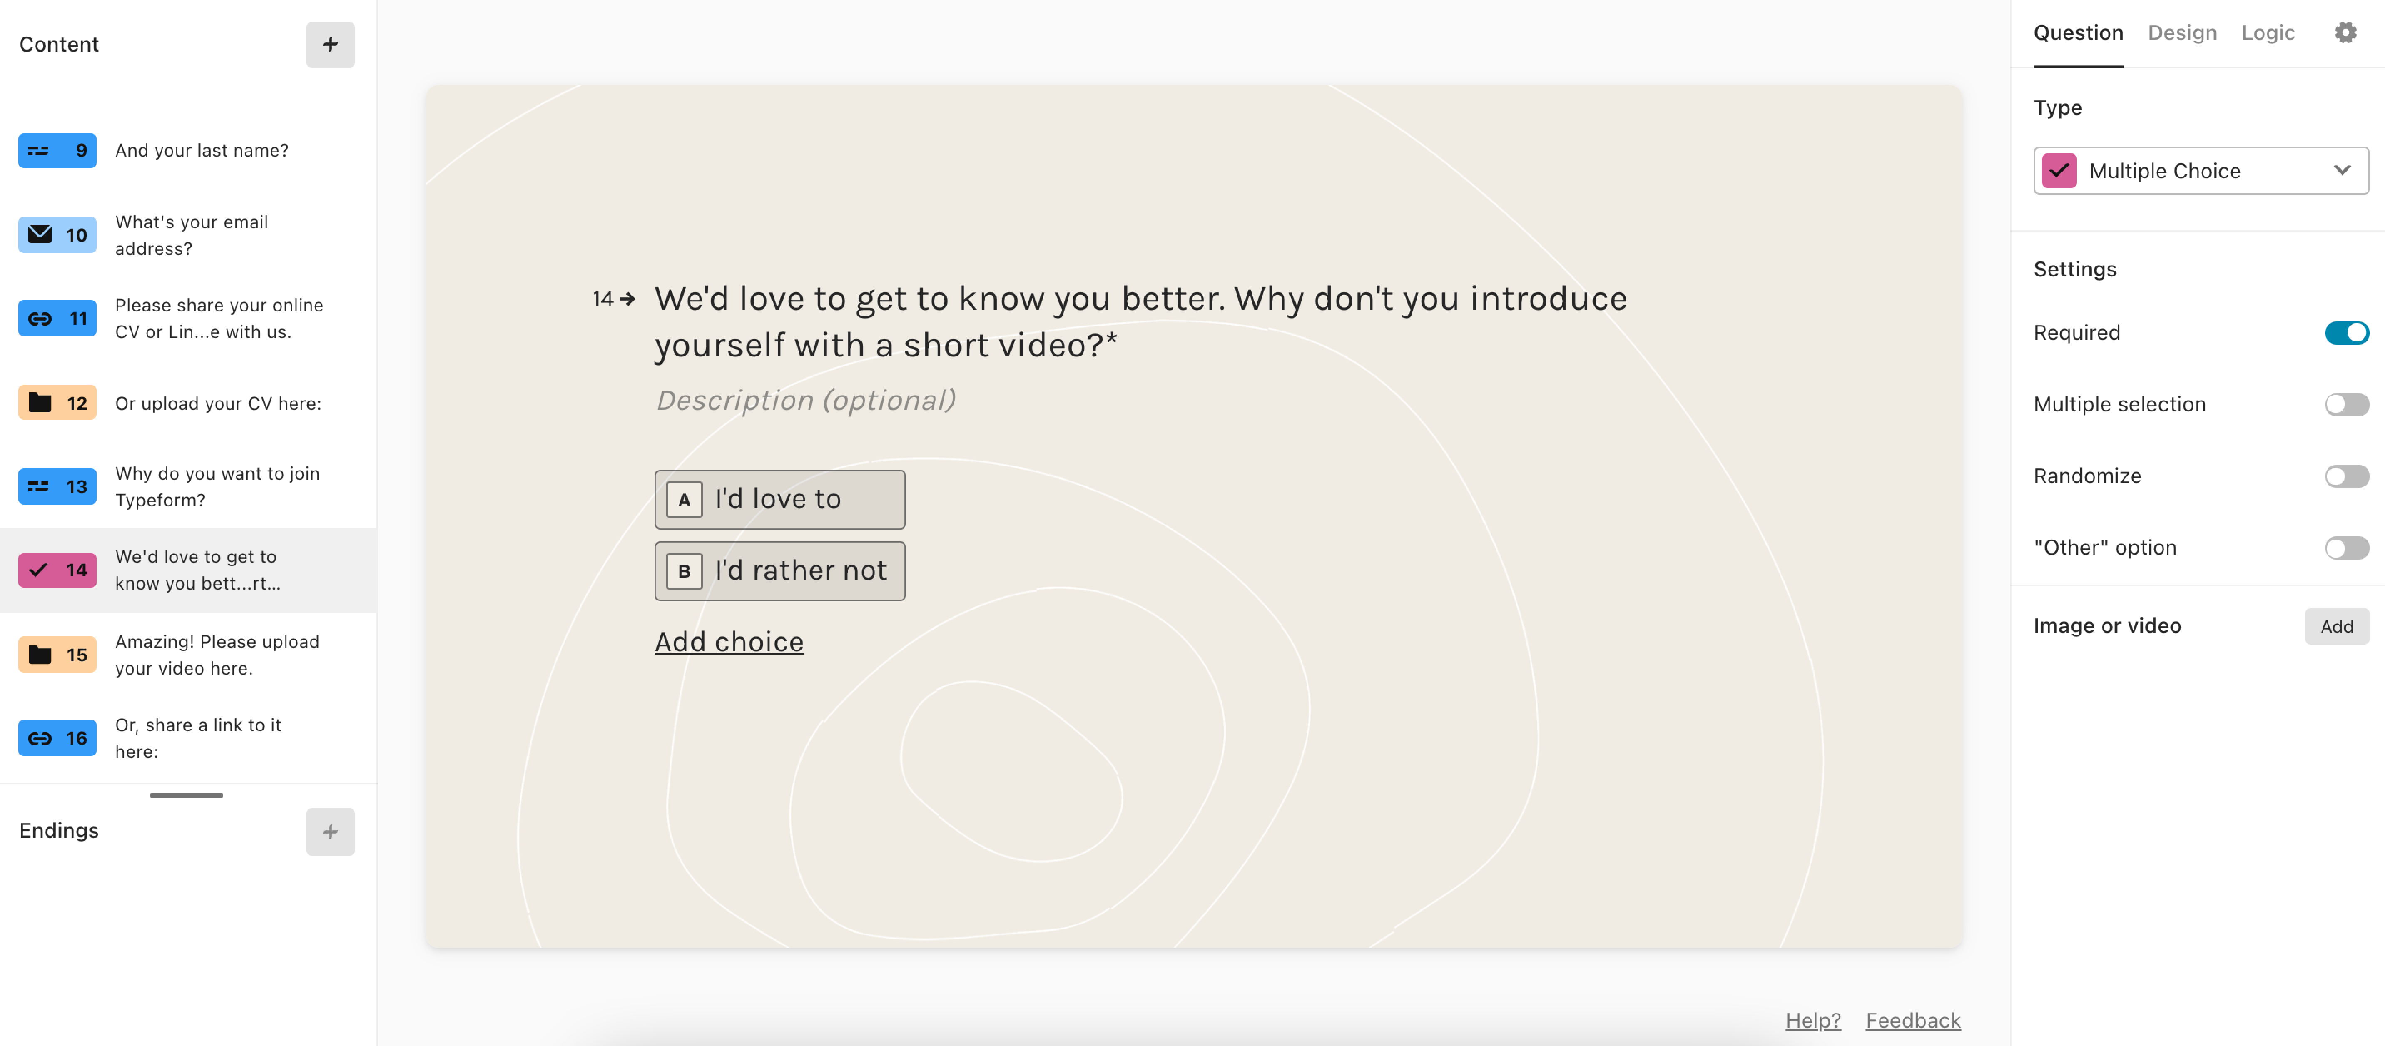Click choice key letter A
Screen dimensions: 2385x1046
(x=684, y=500)
